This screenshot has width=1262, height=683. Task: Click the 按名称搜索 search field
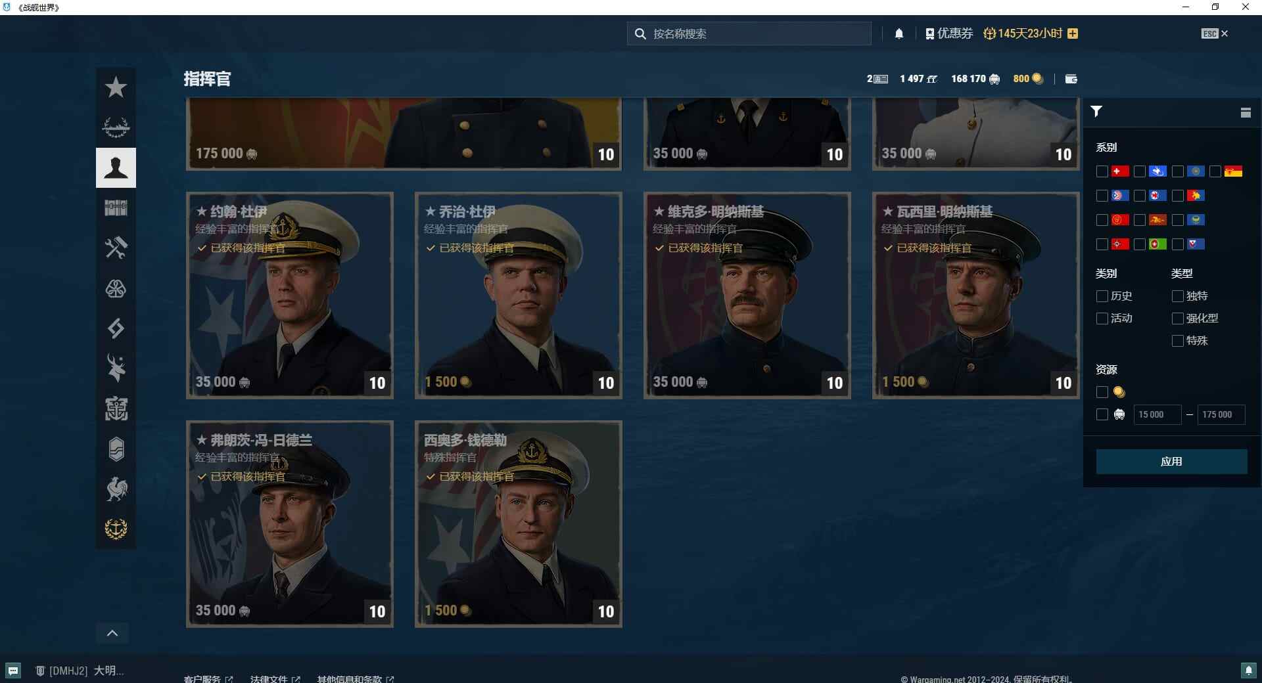[x=749, y=33]
